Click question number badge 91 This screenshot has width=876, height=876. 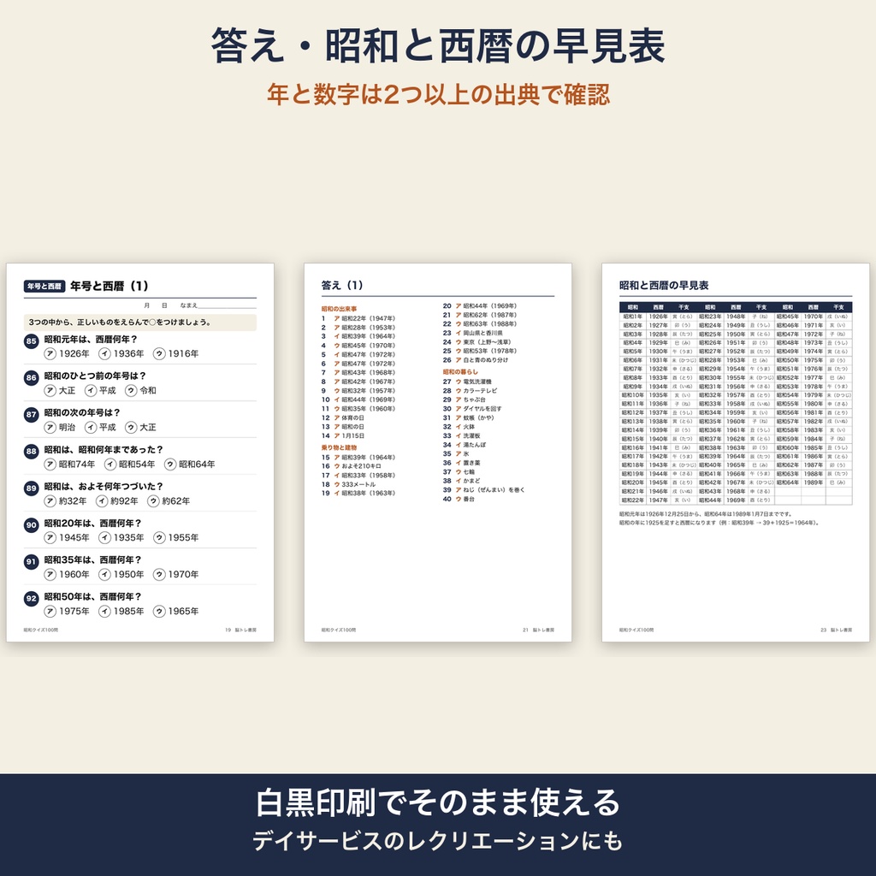pyautogui.click(x=32, y=561)
